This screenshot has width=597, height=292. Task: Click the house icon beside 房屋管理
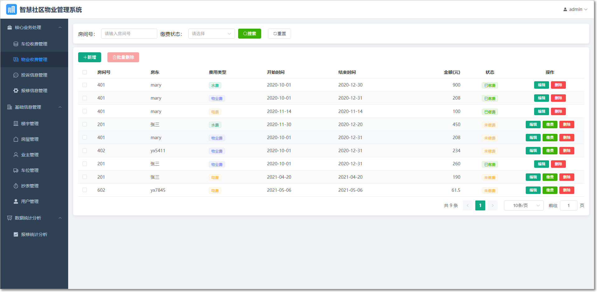pos(16,139)
